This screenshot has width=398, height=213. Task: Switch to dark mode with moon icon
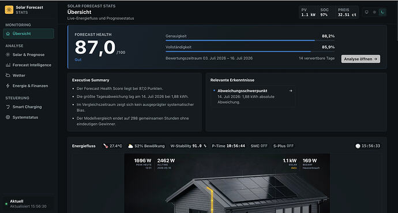pos(382,12)
